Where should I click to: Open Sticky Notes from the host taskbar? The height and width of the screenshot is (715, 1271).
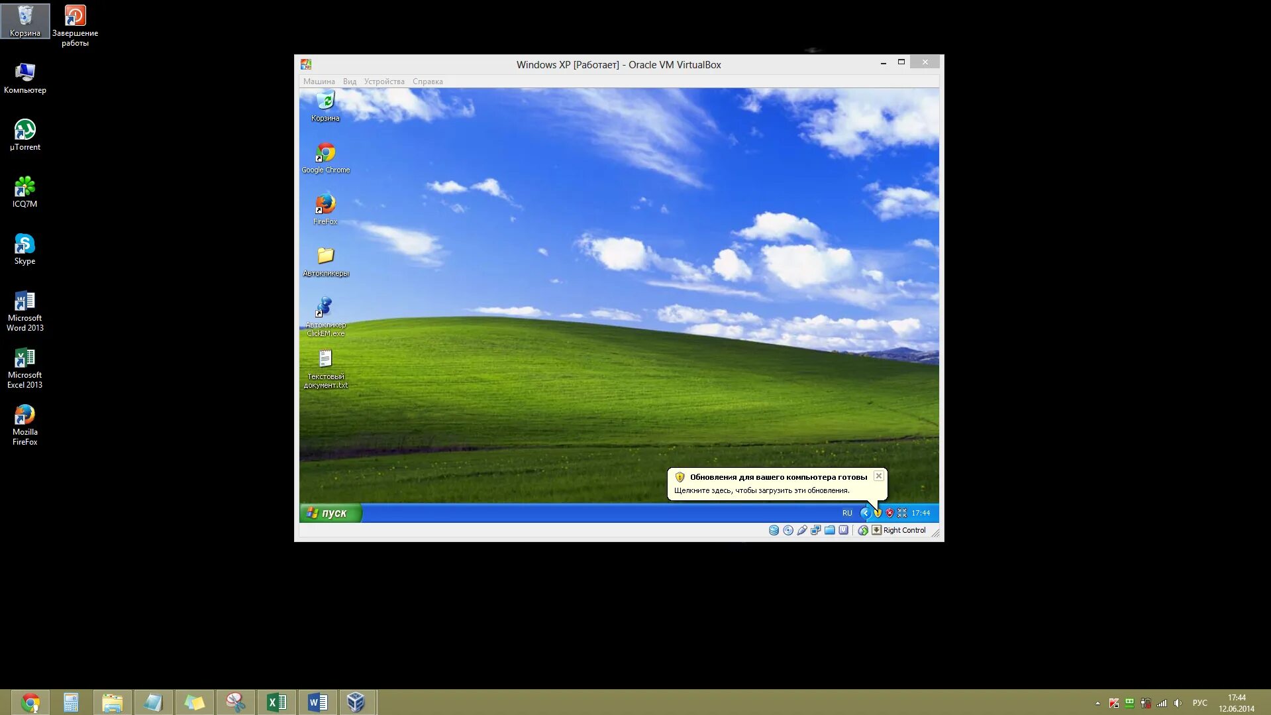pyautogui.click(x=194, y=702)
